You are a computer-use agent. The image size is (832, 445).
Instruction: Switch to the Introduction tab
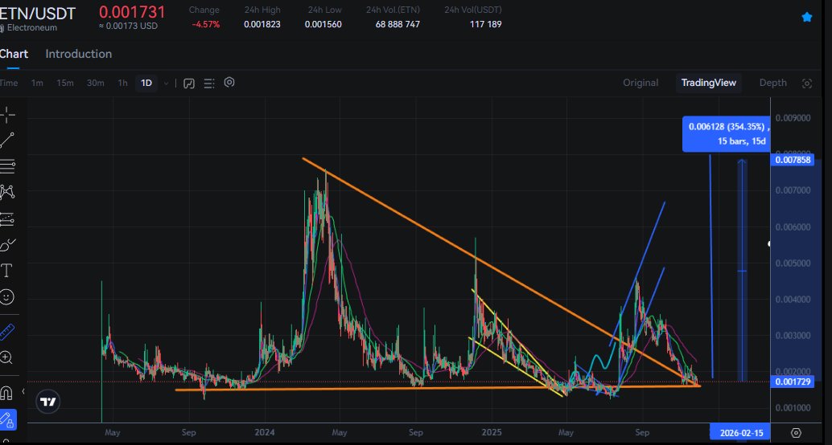pyautogui.click(x=79, y=54)
